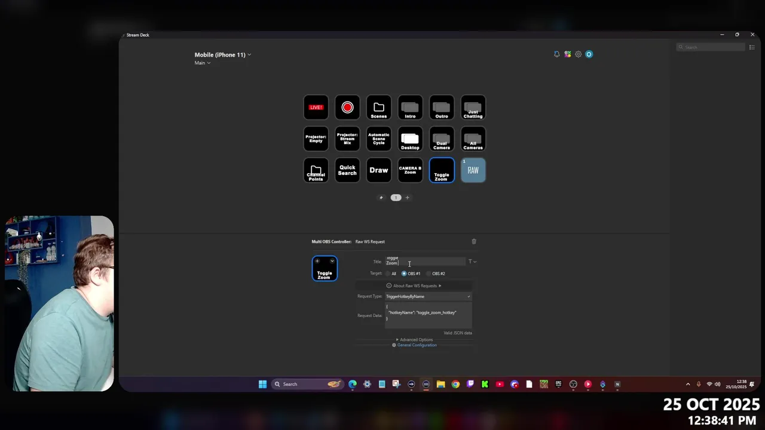Click the actions search field
Image resolution: width=765 pixels, height=430 pixels.
coord(711,47)
